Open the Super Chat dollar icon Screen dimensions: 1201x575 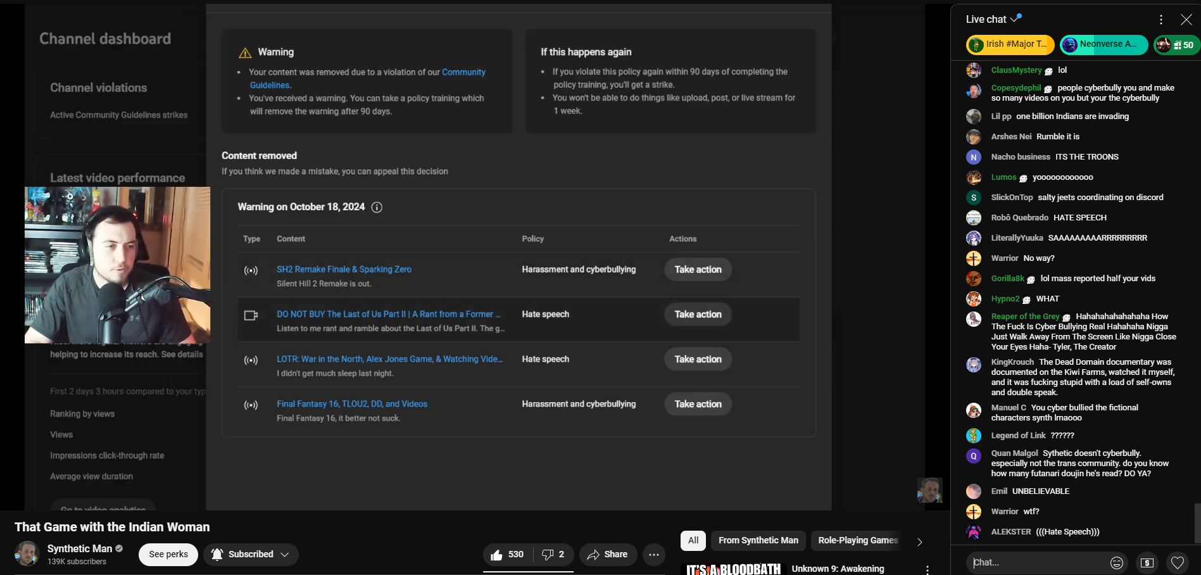coord(1147,562)
